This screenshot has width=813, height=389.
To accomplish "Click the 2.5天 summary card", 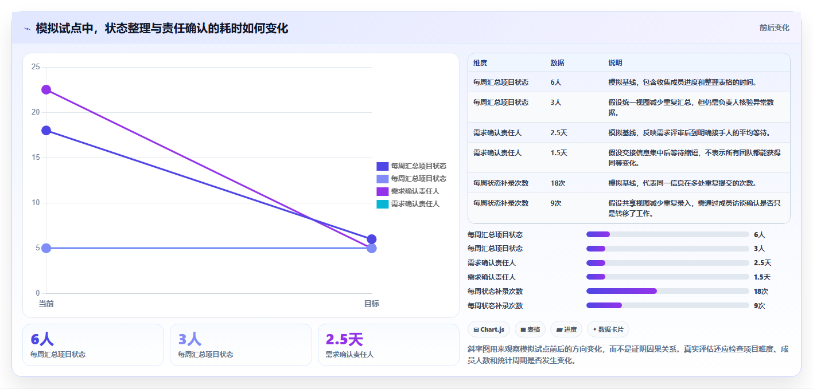I will [x=388, y=345].
